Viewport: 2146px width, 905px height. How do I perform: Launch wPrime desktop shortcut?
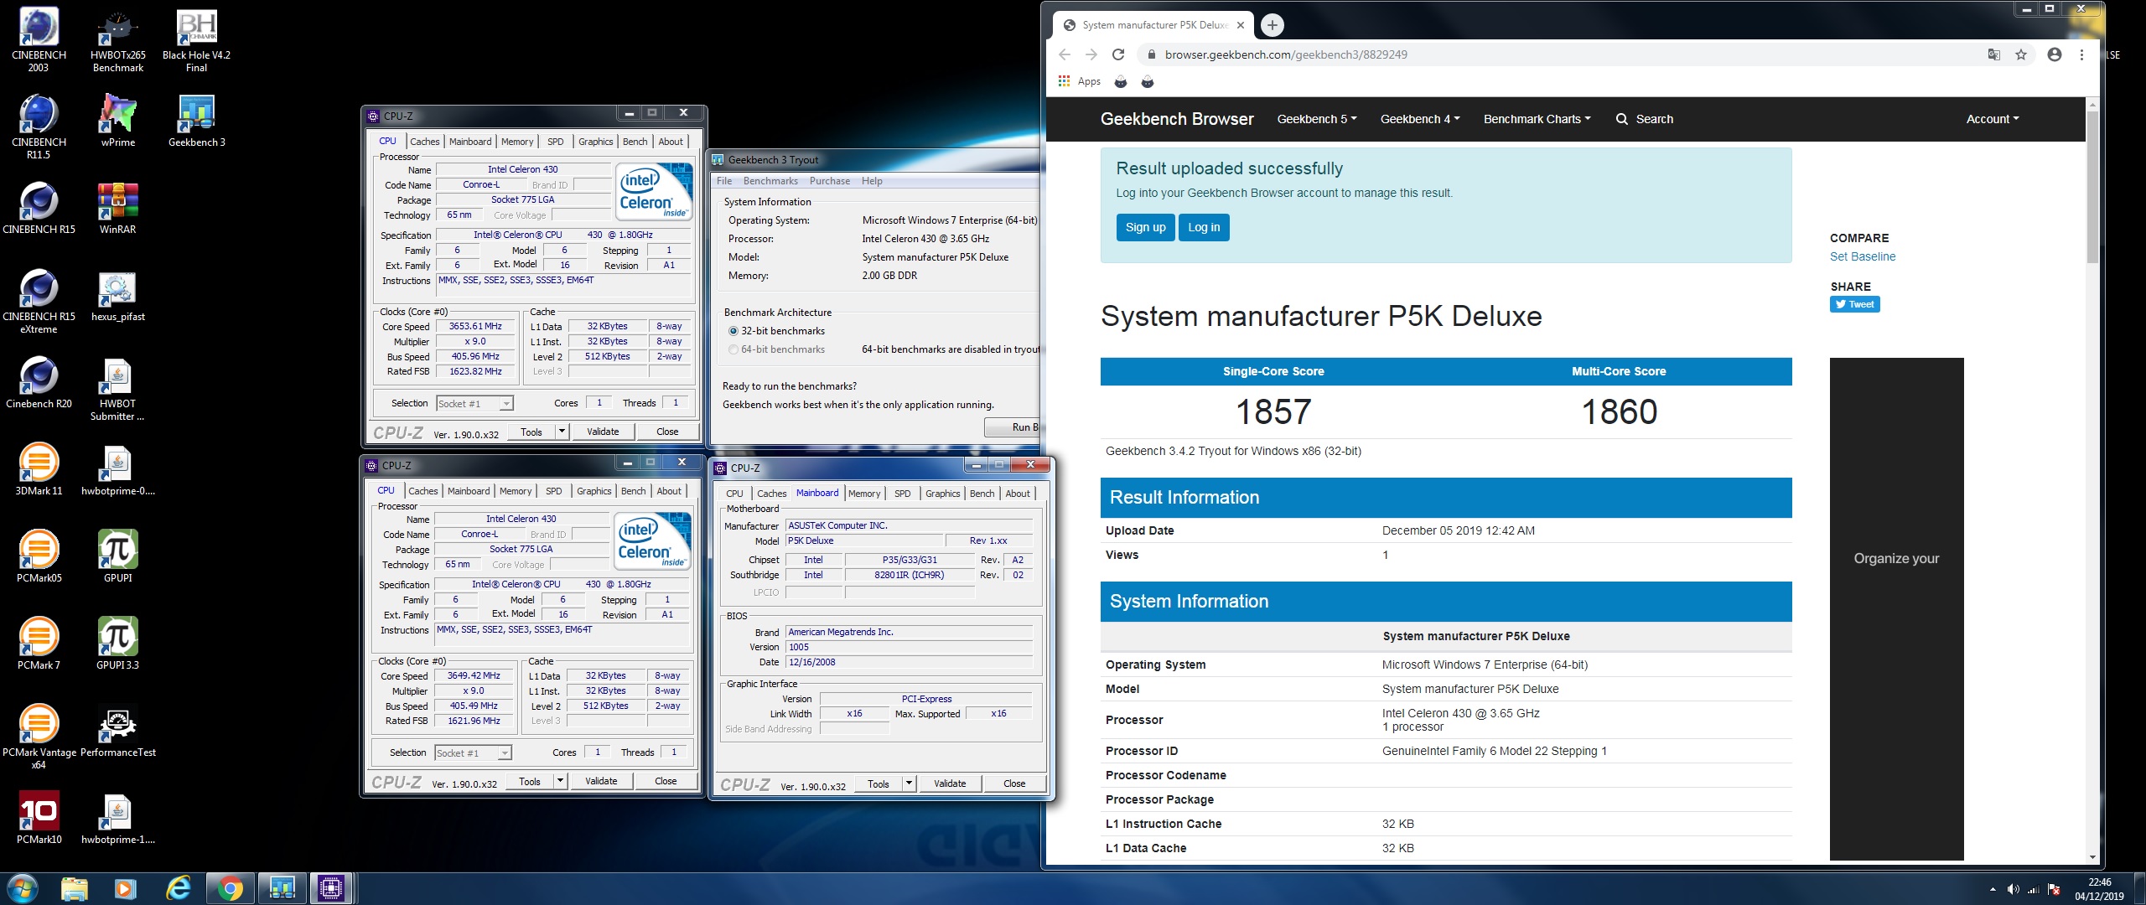coord(117,122)
